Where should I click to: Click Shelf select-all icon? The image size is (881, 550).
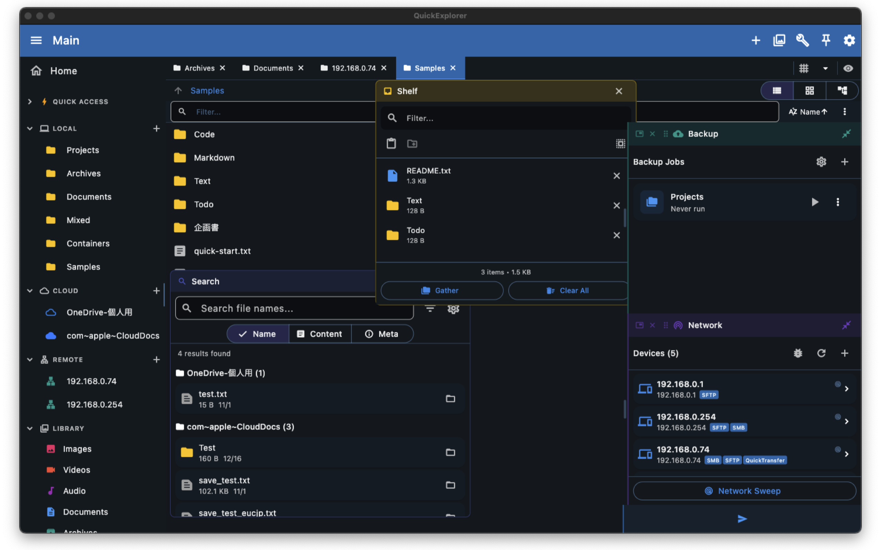click(620, 143)
